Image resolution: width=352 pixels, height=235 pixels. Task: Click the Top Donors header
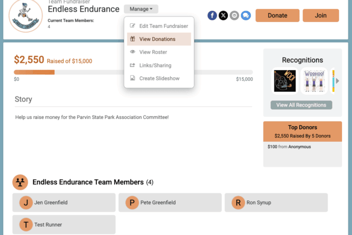(x=302, y=132)
